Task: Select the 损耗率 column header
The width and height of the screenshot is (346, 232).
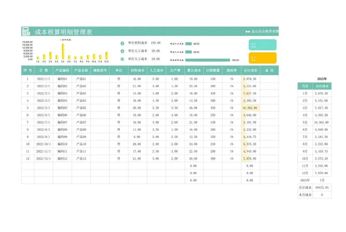Action: 232,70
